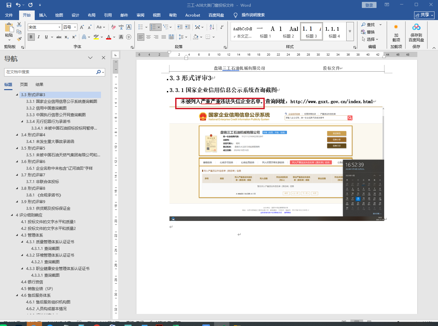Open the font name dropdown showing 宋体
The image size is (438, 326).
point(59,27)
